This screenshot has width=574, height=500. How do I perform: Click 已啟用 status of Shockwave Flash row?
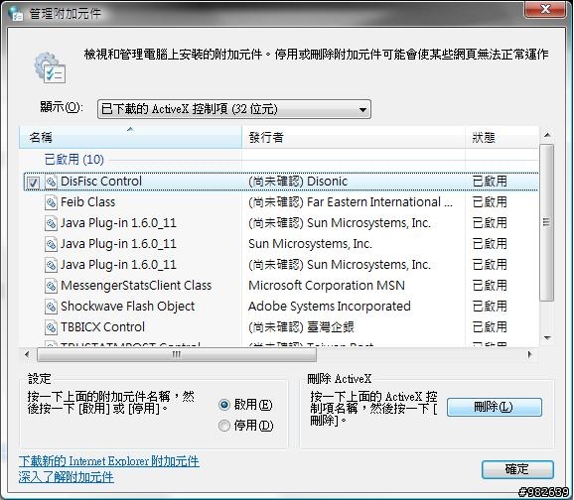tap(490, 307)
